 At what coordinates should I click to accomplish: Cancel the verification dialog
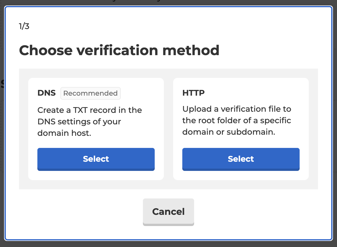click(168, 212)
